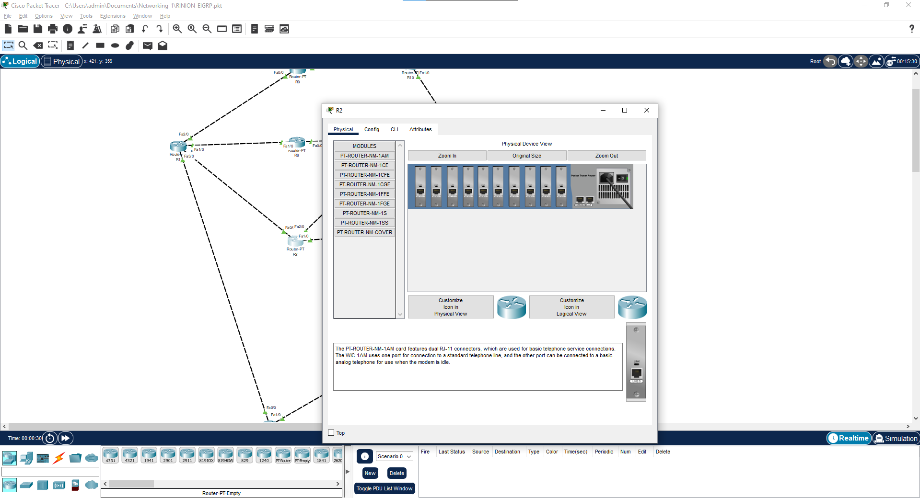Screen dimensions: 920x498
Task: Select the PT-ROUTER-NM-1FGE module
Action: tap(365, 204)
